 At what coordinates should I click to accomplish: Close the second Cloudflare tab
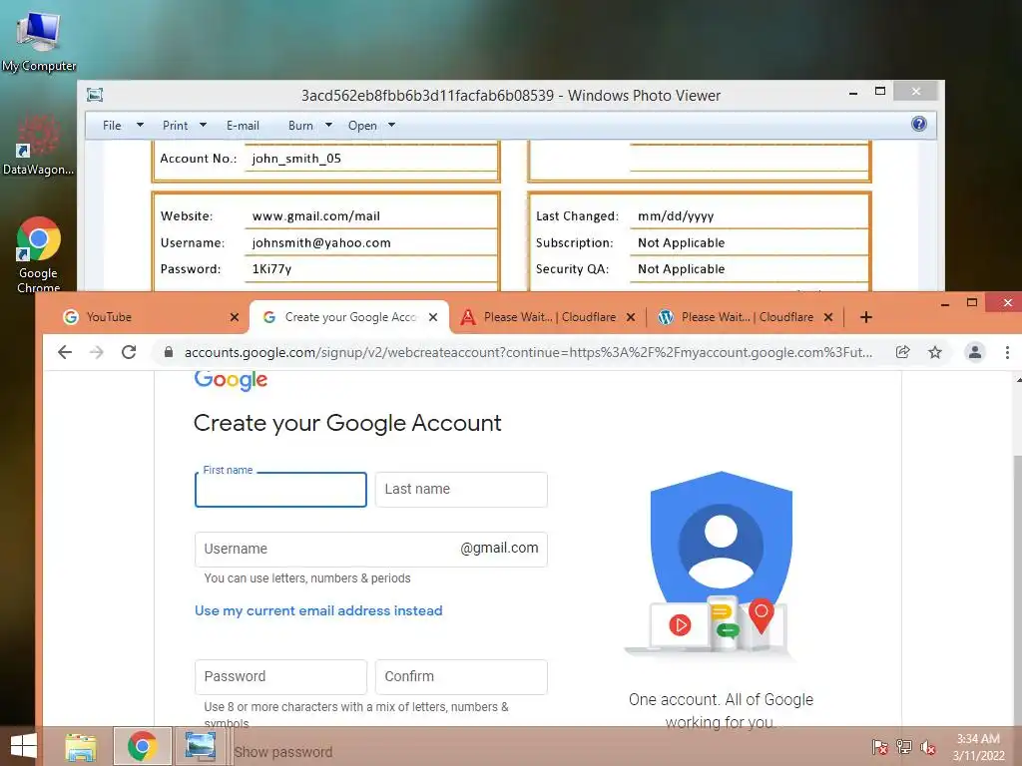[828, 317]
